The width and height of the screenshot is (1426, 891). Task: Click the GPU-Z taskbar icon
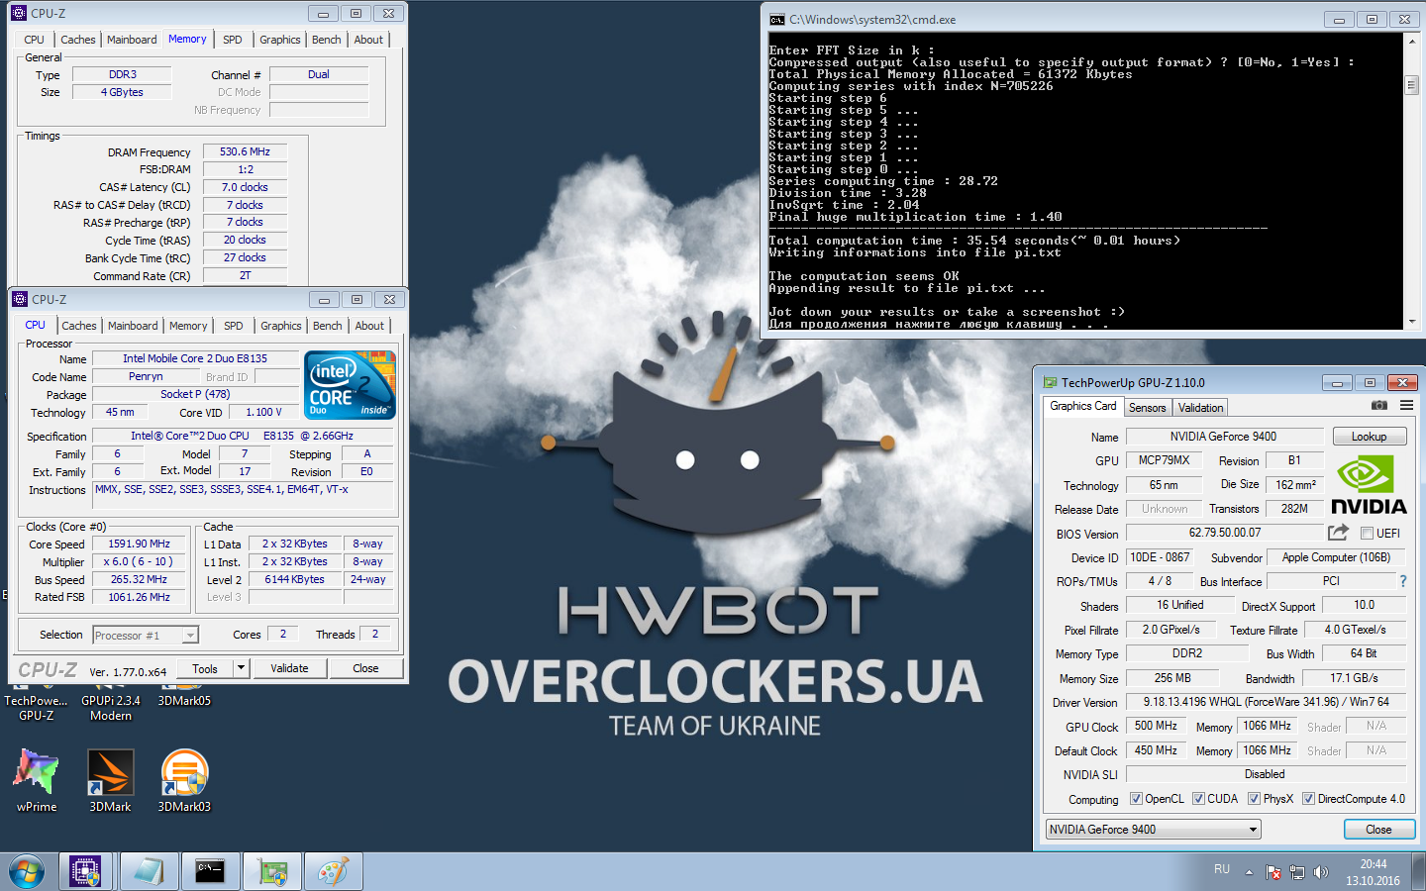271,872
